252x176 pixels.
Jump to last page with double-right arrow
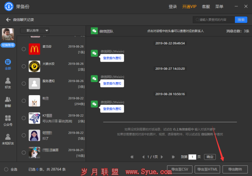173,157
